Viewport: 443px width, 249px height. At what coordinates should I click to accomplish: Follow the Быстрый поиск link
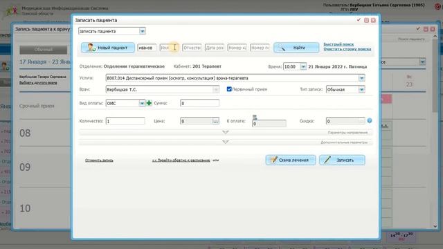tap(338, 44)
